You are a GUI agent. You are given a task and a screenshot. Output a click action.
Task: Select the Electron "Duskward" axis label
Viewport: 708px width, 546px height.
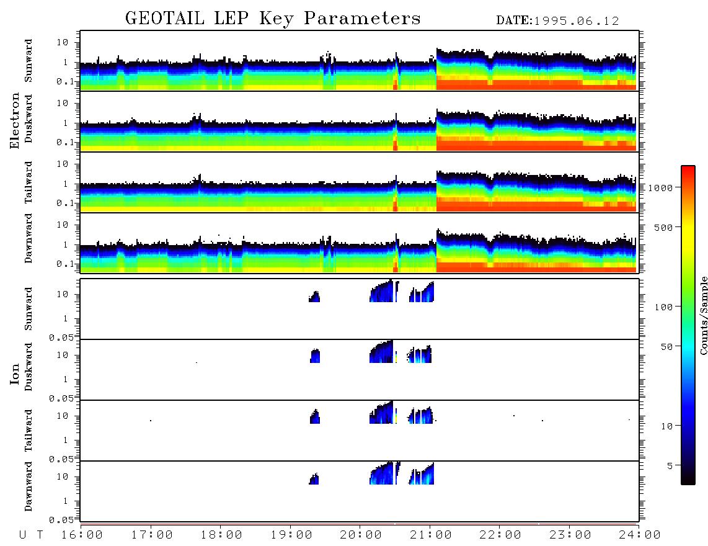[29, 119]
